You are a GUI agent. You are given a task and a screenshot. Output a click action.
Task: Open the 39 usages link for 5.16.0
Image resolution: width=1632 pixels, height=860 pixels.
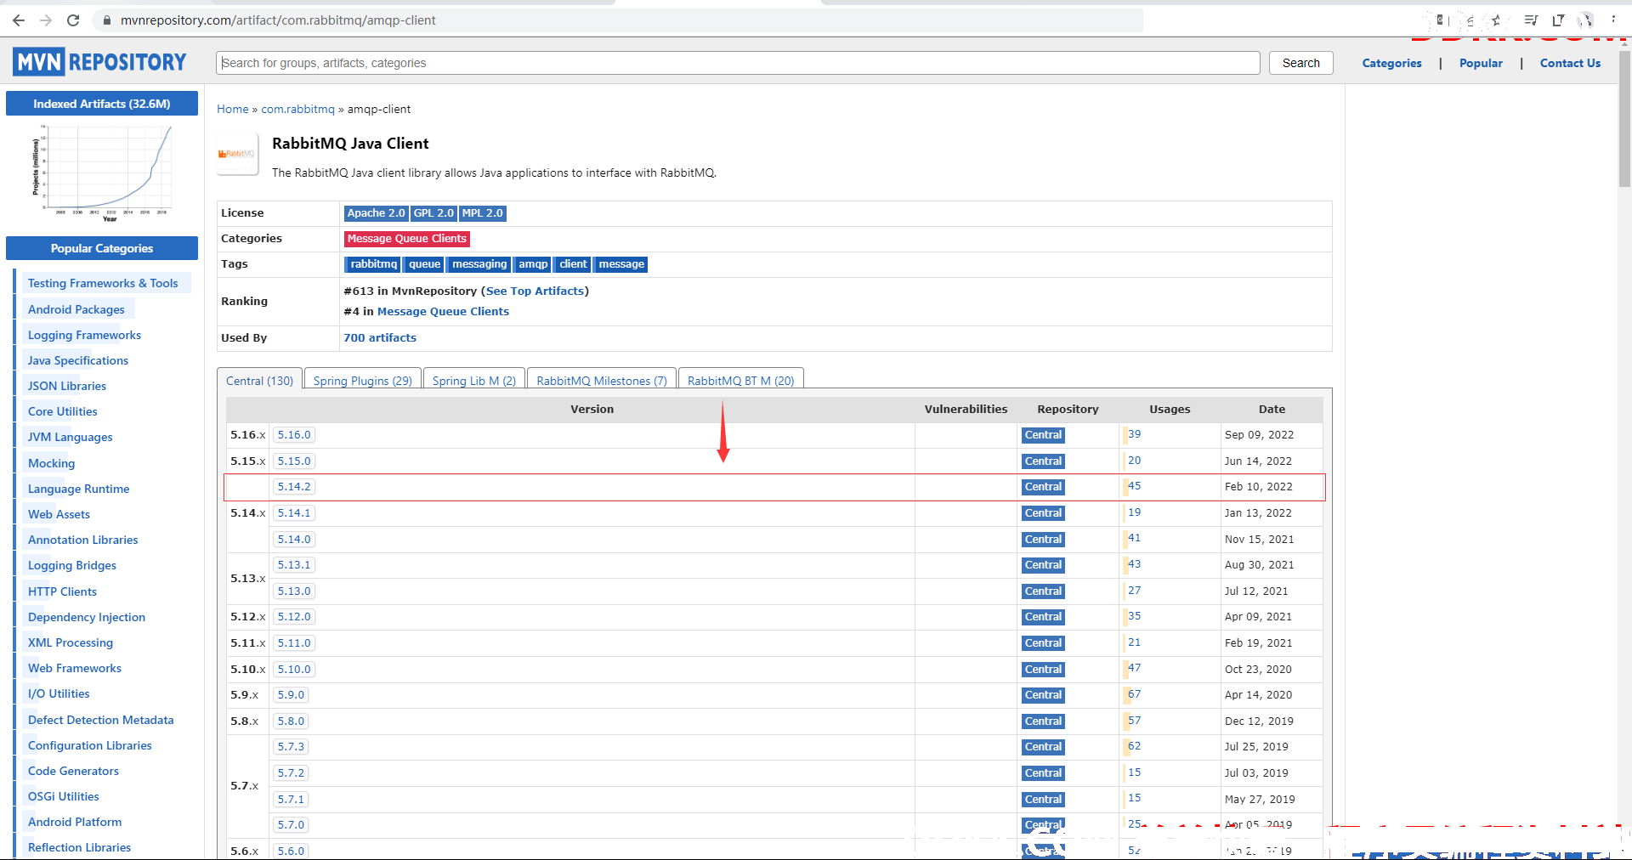coord(1134,434)
